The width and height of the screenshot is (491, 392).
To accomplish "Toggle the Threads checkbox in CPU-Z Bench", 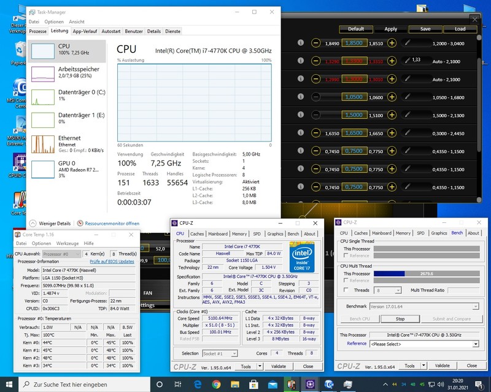I will [x=346, y=290].
